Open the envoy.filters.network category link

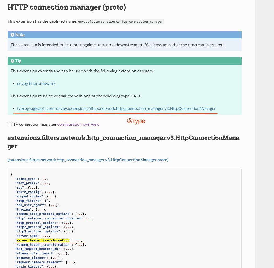point(36,84)
